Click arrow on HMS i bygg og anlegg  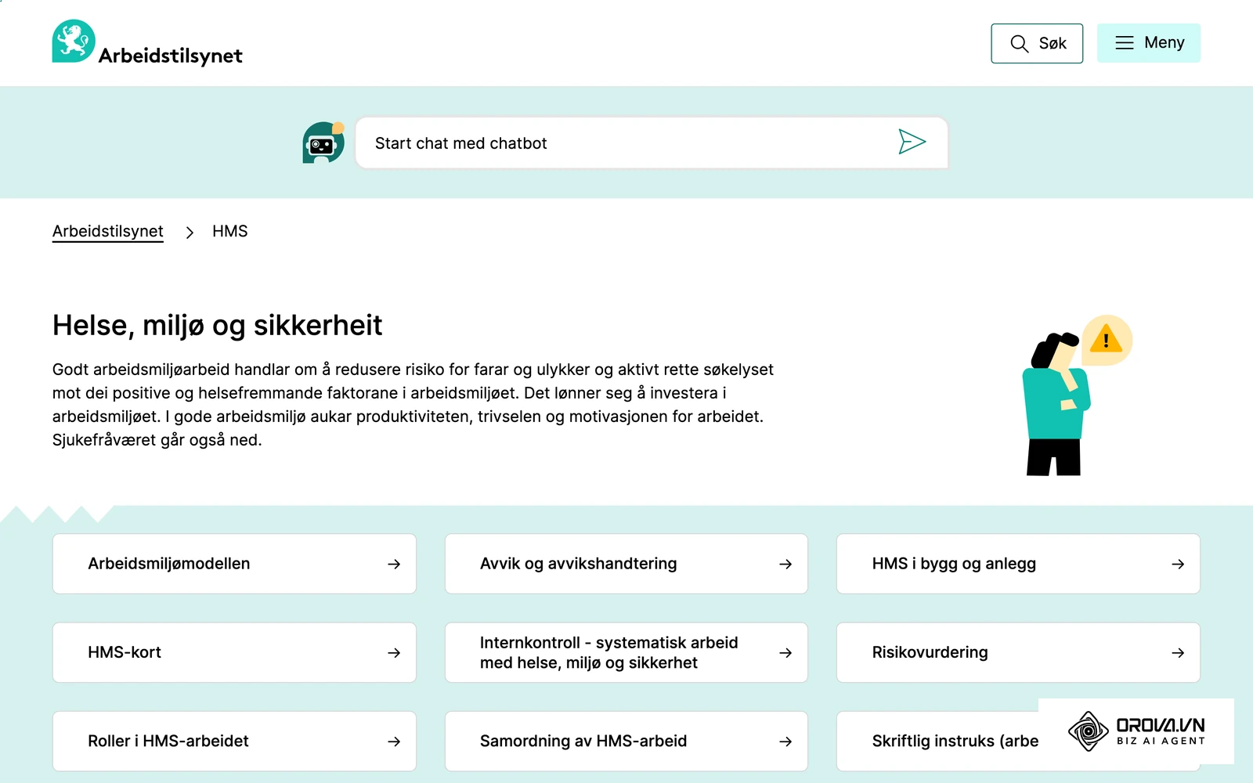tap(1178, 564)
